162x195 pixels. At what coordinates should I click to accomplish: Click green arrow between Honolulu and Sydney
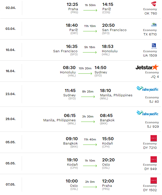(85, 73)
